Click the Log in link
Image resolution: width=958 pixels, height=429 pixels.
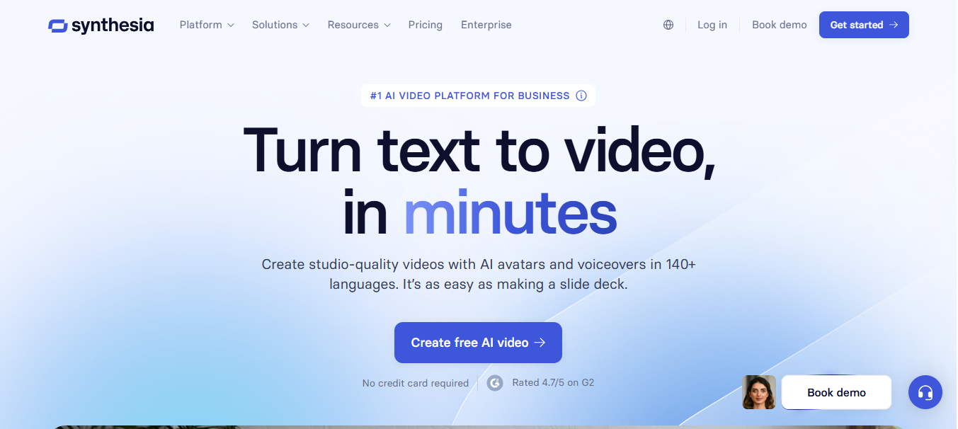[712, 25]
